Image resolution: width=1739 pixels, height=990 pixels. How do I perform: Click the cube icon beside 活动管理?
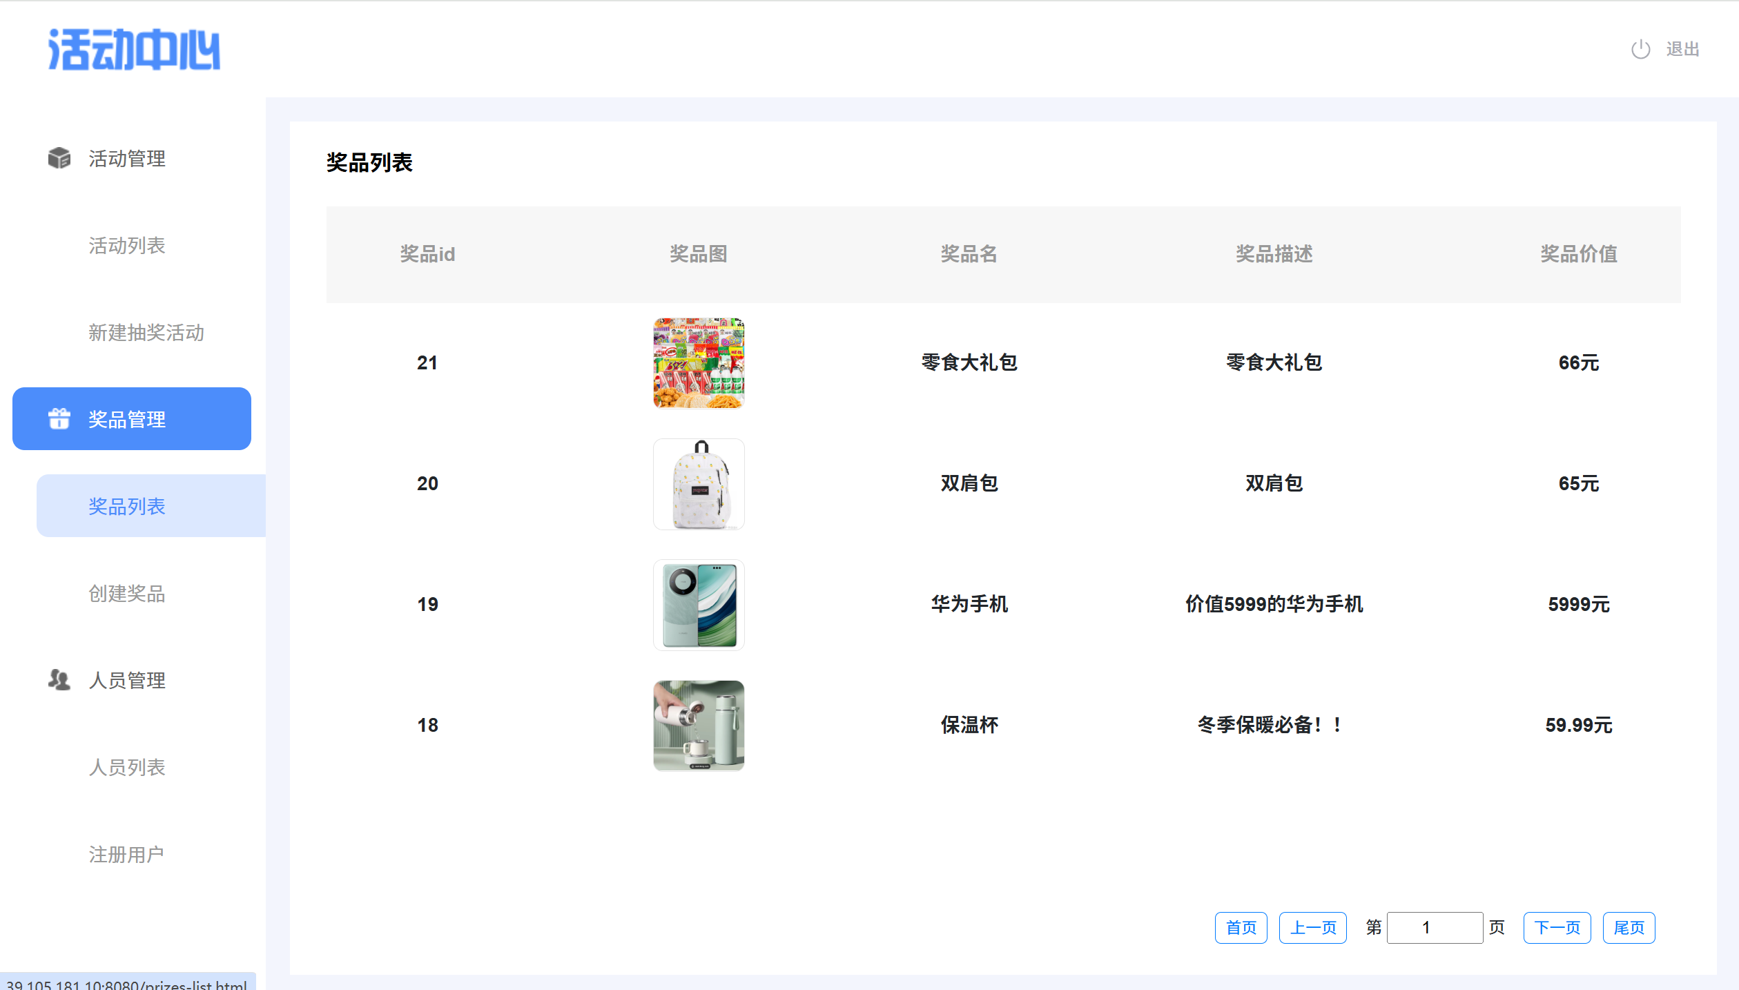(x=59, y=158)
